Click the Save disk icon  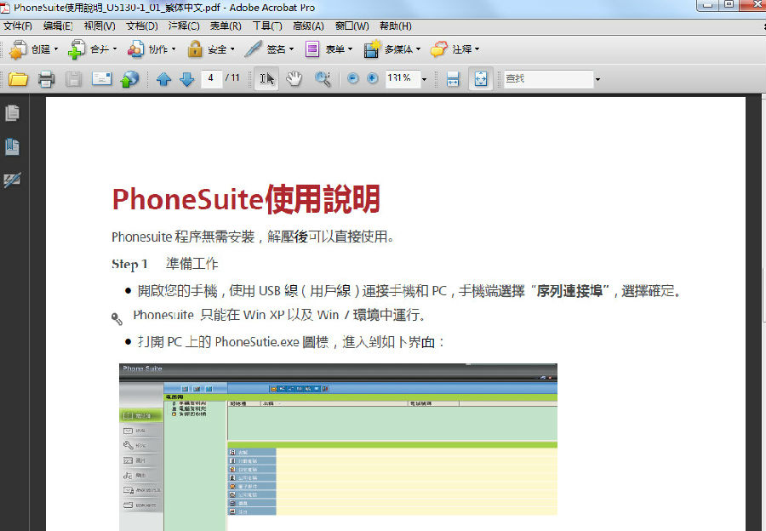(x=73, y=78)
